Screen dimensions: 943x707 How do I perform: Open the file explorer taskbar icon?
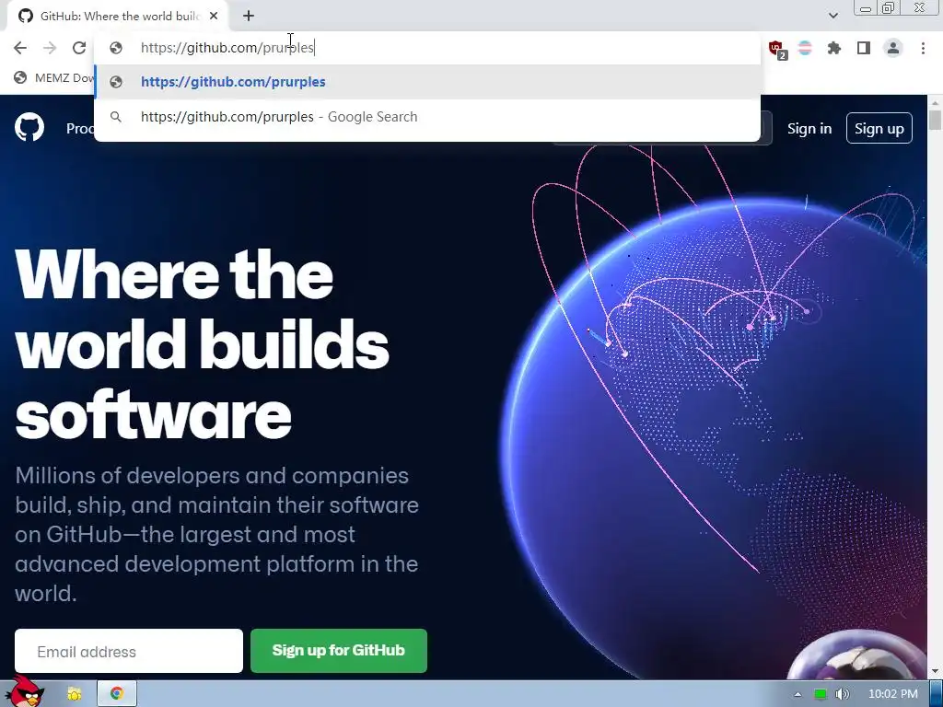pyautogui.click(x=75, y=694)
